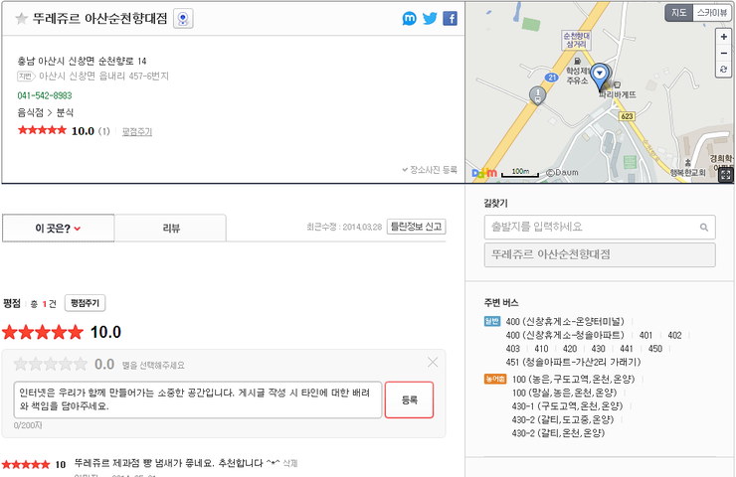Click the 순천향대 삼거리 map label
This screenshot has width=736, height=477.
pos(577,40)
